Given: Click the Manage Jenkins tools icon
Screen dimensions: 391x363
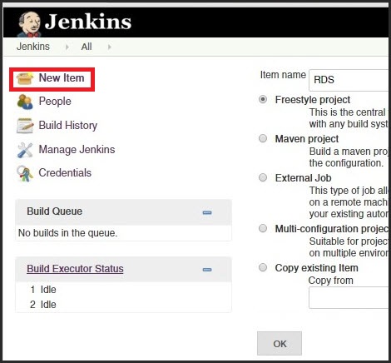Looking at the screenshot, I should tap(25, 150).
